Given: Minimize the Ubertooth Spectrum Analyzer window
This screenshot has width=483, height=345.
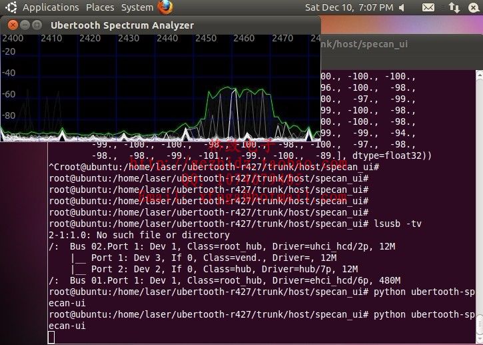Looking at the screenshot, I should tap(25, 25).
